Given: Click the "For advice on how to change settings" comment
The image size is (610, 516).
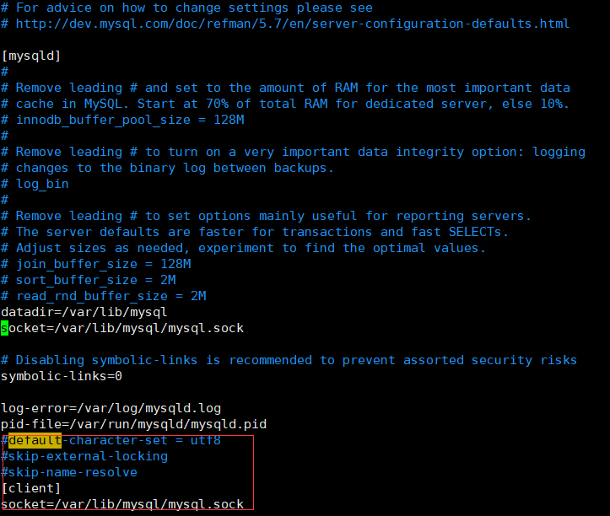Looking at the screenshot, I should pos(193,8).
